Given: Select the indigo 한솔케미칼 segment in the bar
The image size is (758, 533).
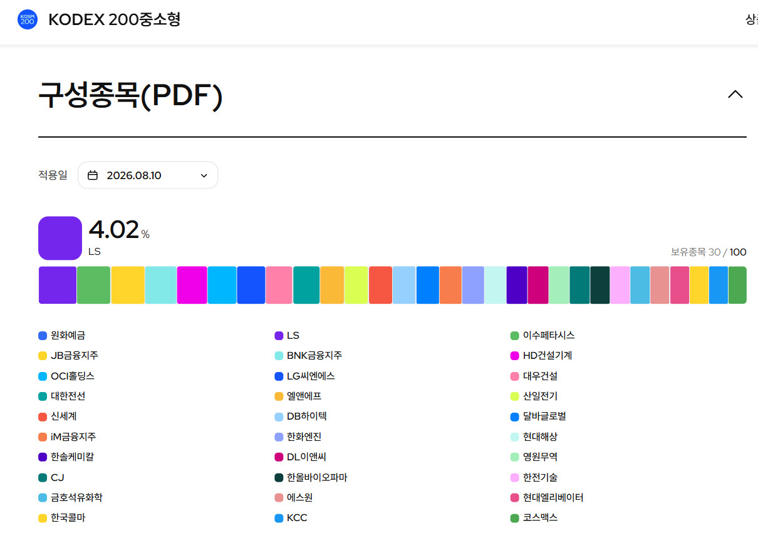Looking at the screenshot, I should coord(517,285).
